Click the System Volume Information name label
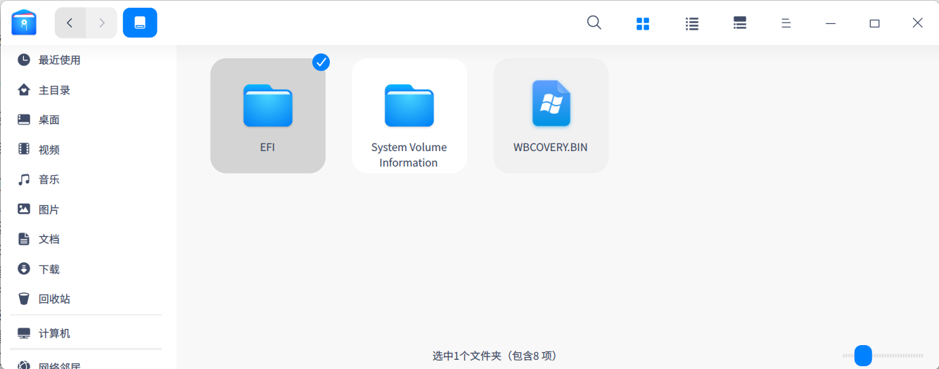Viewport: 939px width, 369px height. 409,155
